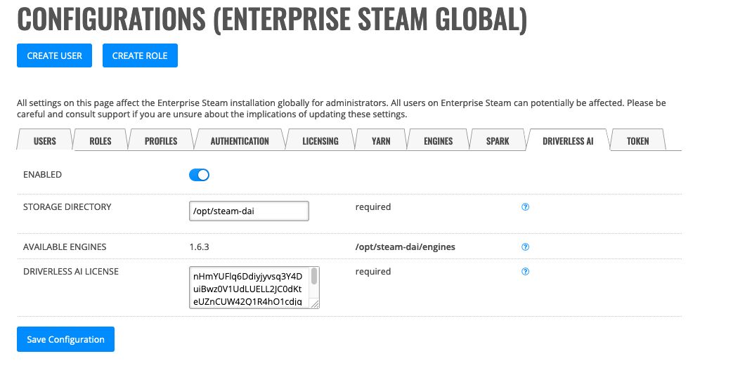Click 'required' next to Storage Directory
Image resolution: width=733 pixels, height=368 pixels.
(x=373, y=207)
